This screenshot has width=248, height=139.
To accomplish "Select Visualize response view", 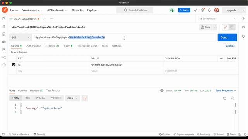I will point(56,98).
